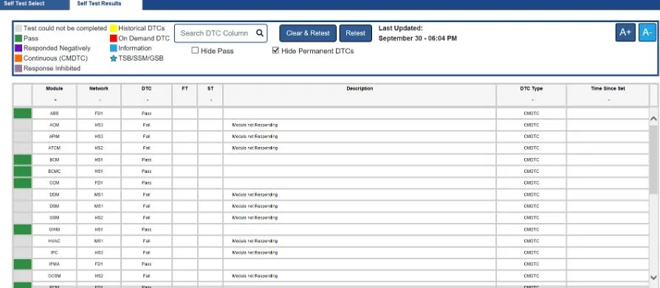
Task: Click the MS1 network cell in DDM row
Action: point(99,194)
